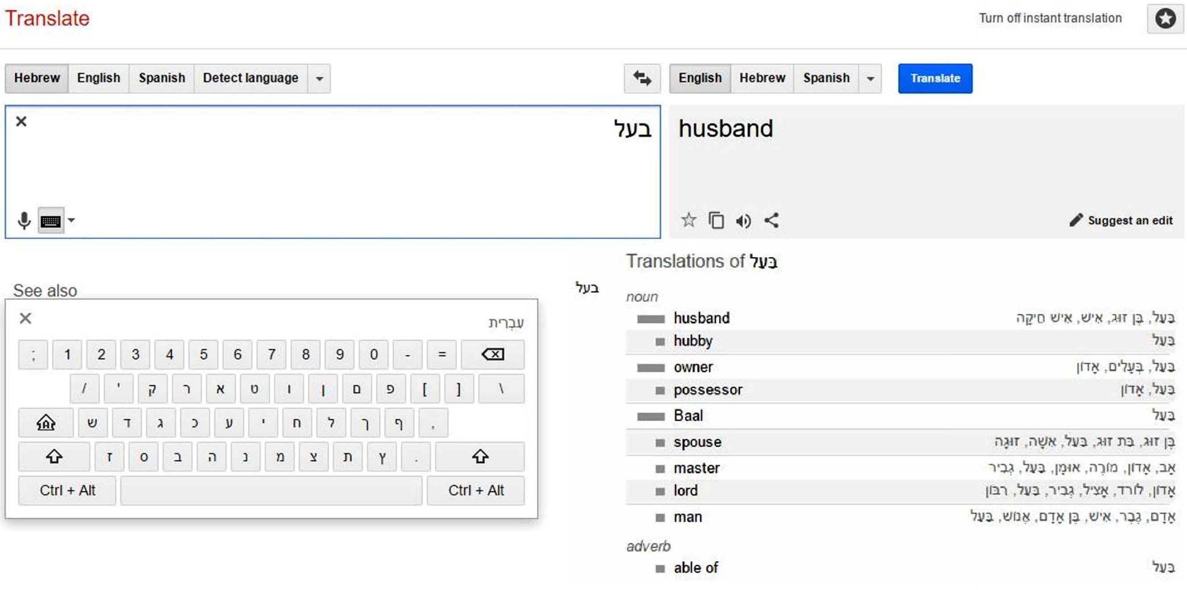Open input tools dropdown arrow beside keyboard
The height and width of the screenshot is (590, 1187).
tap(71, 220)
